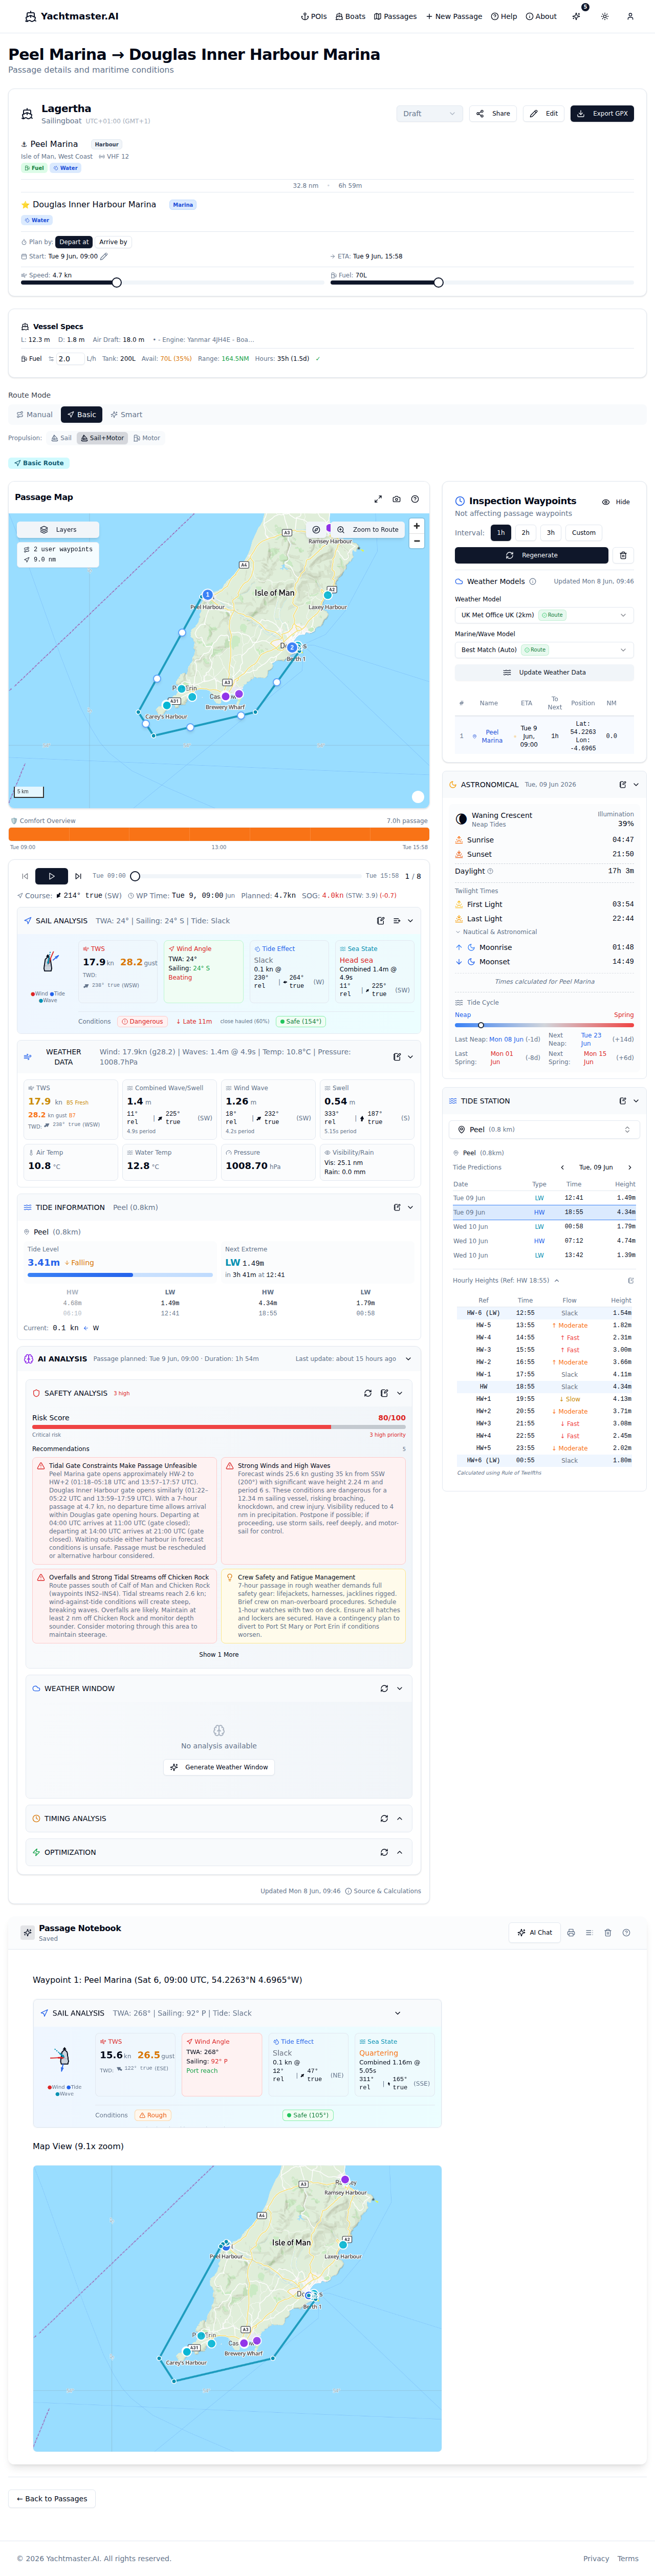This screenshot has height=2576, width=655.
Task: Collapse the Weather Data section
Action: [x=410, y=1057]
